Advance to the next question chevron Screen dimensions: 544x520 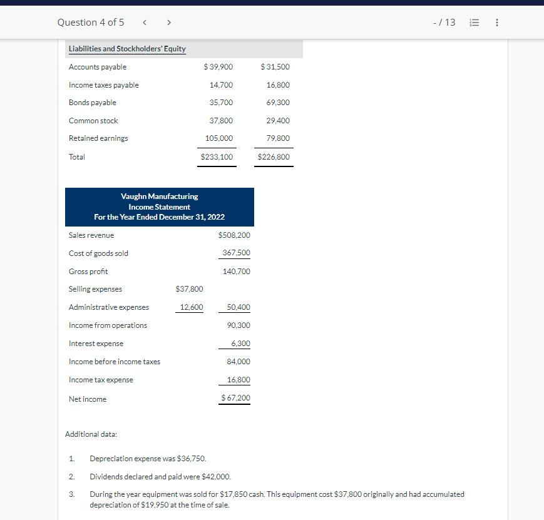(x=168, y=22)
